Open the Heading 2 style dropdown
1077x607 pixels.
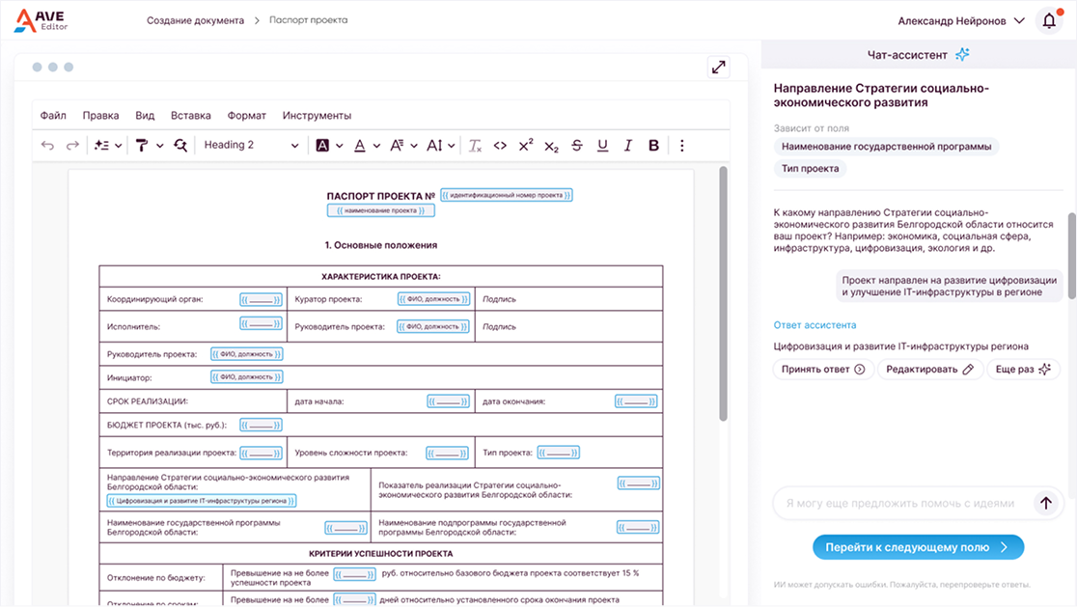[251, 146]
